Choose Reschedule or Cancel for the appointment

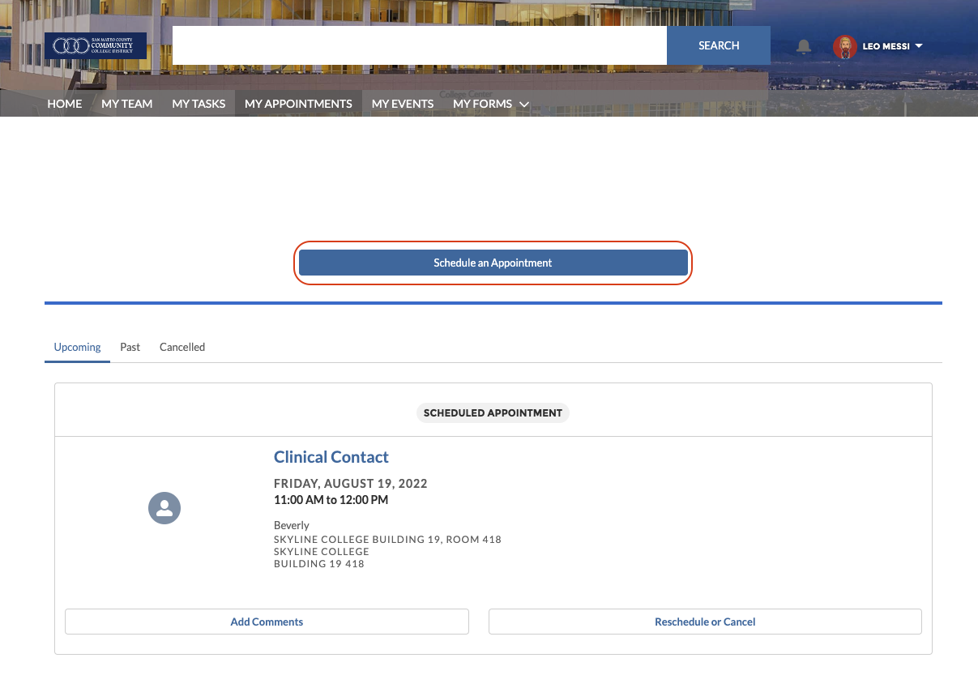(x=705, y=622)
